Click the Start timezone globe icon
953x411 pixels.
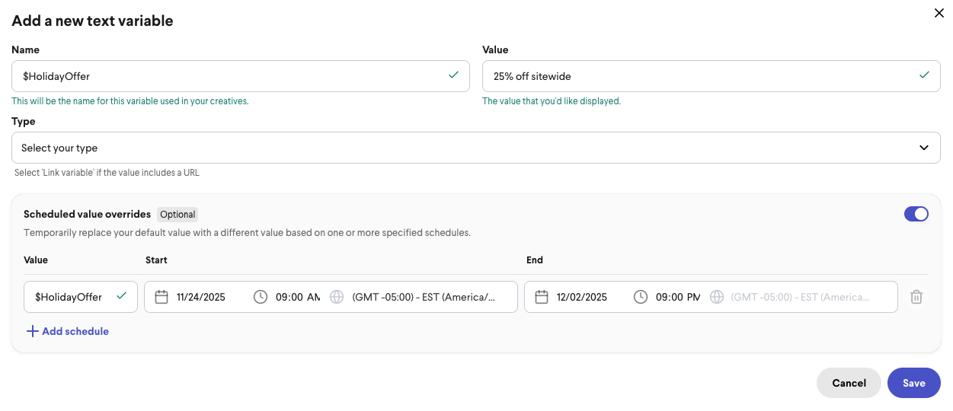pos(337,297)
